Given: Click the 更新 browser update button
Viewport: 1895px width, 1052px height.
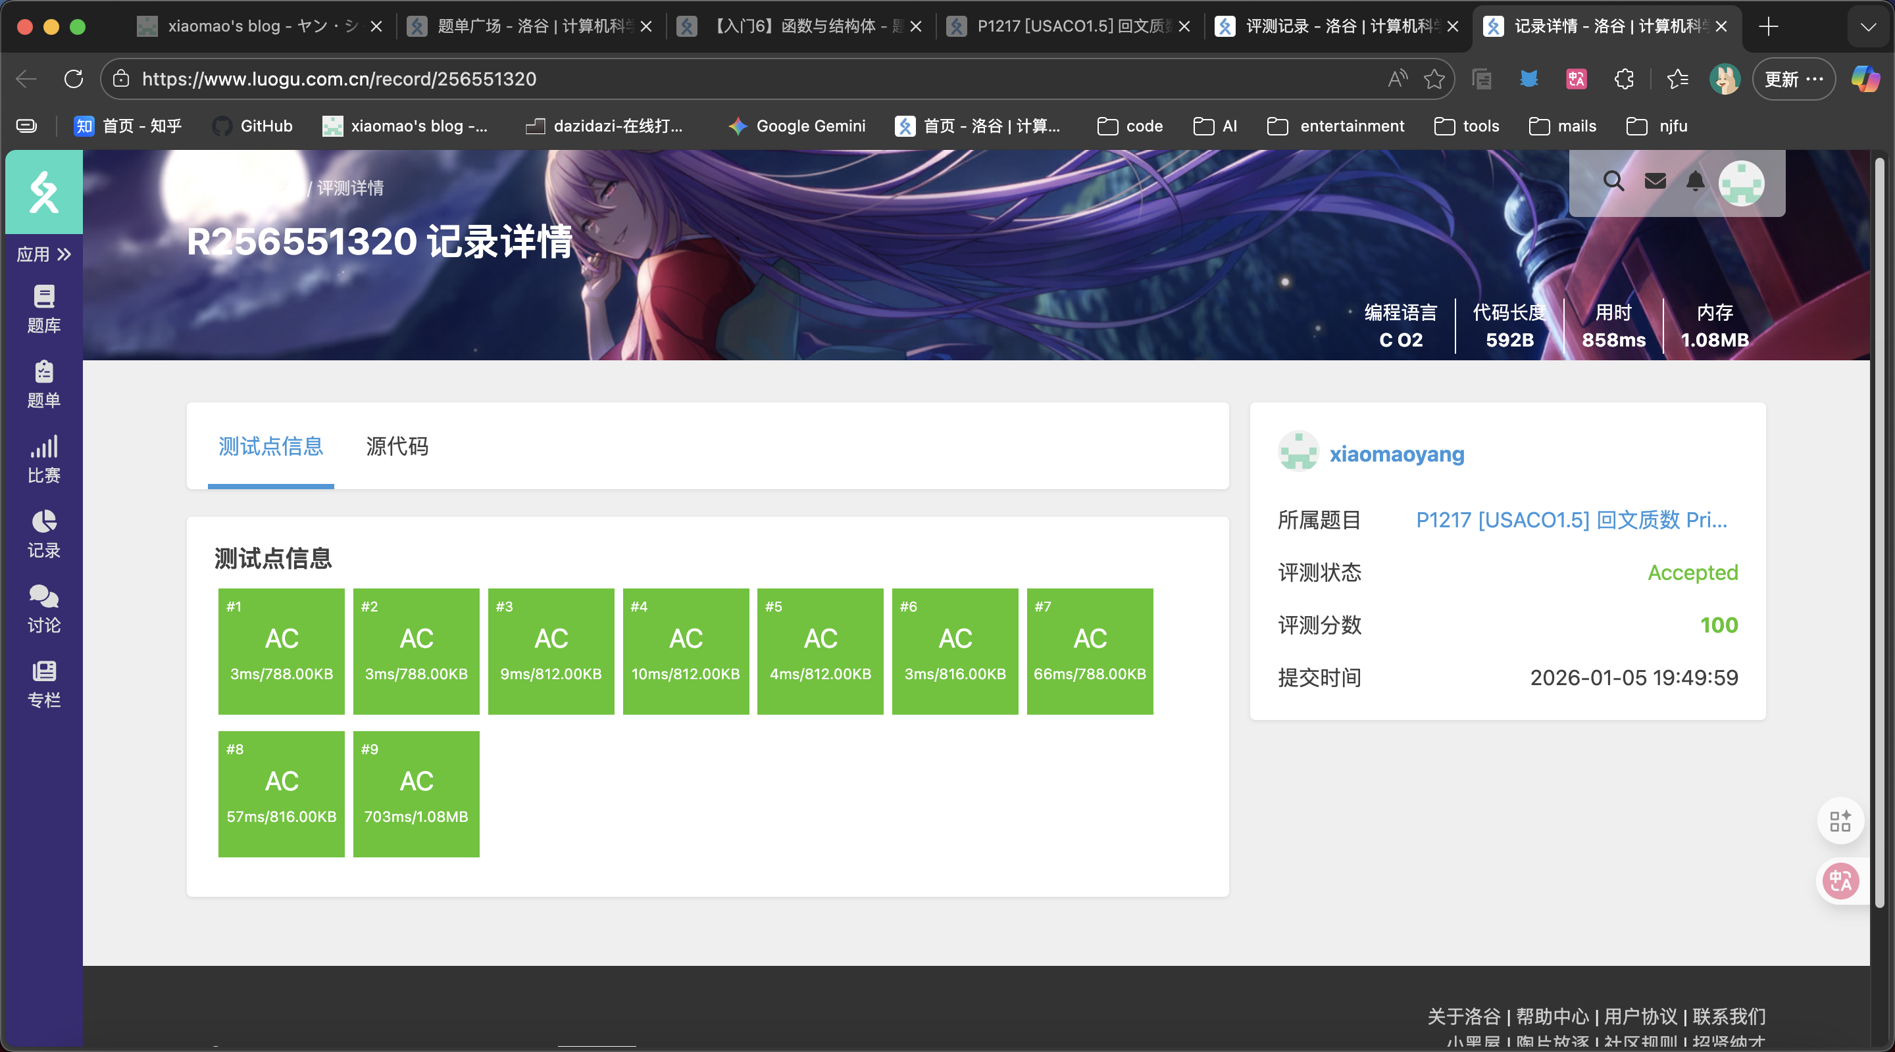Looking at the screenshot, I should [1794, 79].
